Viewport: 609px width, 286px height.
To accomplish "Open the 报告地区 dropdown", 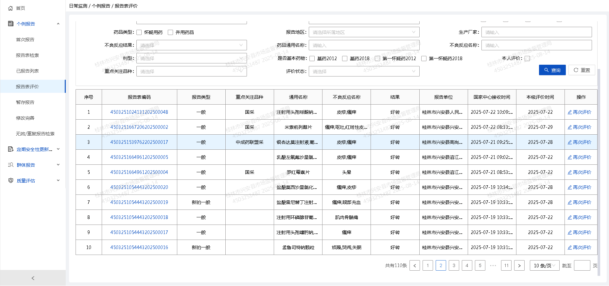I will point(364,32).
